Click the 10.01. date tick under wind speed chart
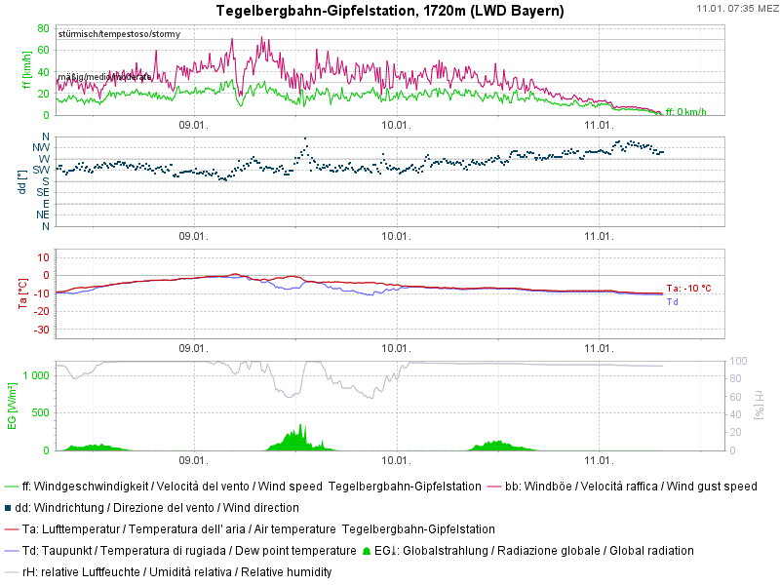 point(396,125)
